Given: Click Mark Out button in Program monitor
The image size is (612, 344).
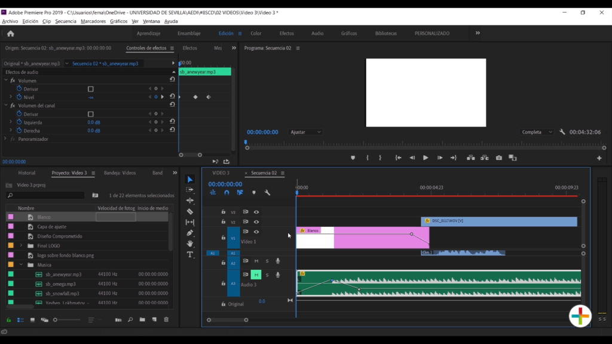Looking at the screenshot, I should (x=380, y=158).
